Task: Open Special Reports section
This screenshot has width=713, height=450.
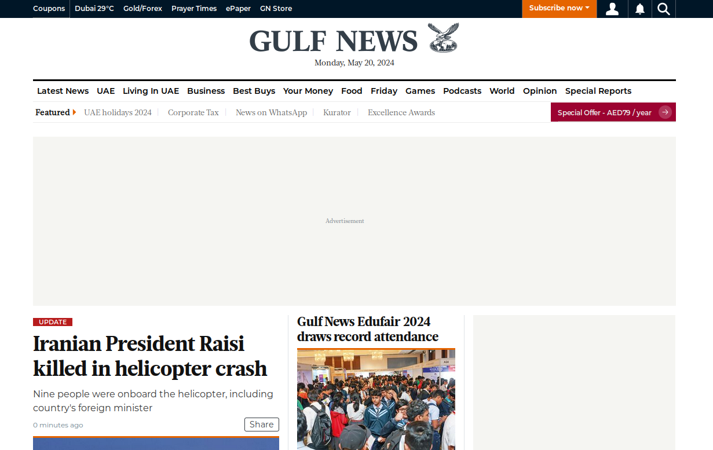Action: click(x=598, y=91)
